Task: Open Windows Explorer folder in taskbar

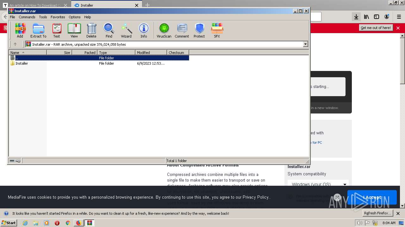Action: (x=36, y=223)
